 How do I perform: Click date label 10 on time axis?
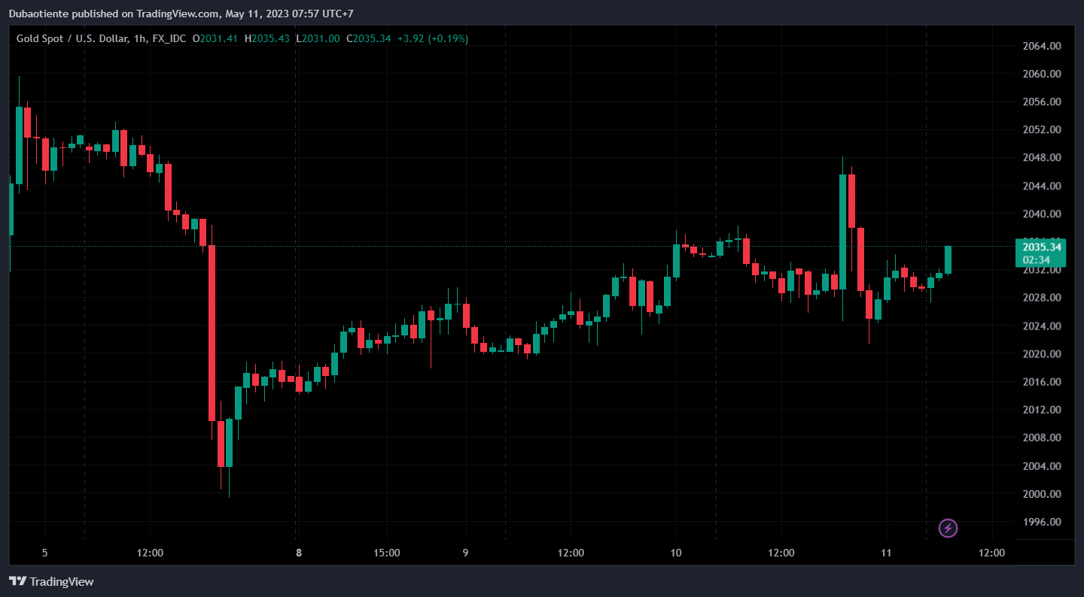676,553
